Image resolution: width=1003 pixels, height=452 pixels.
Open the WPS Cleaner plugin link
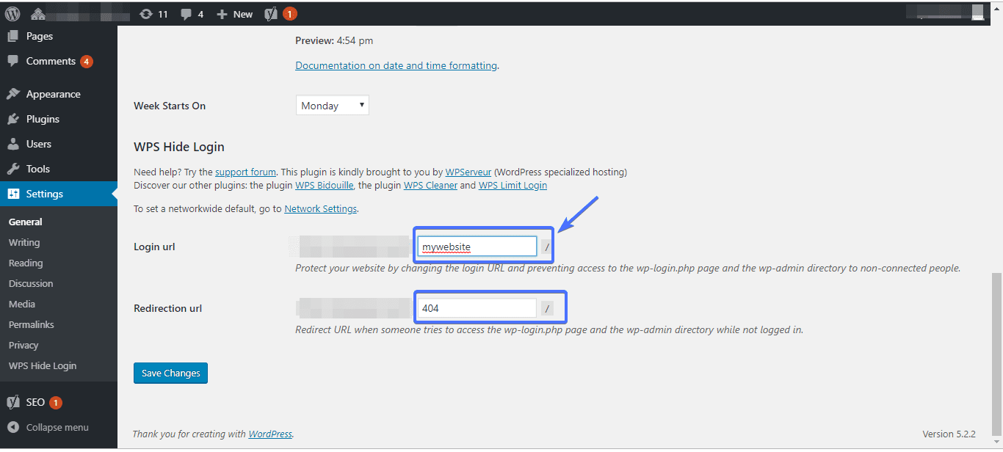[x=430, y=186]
